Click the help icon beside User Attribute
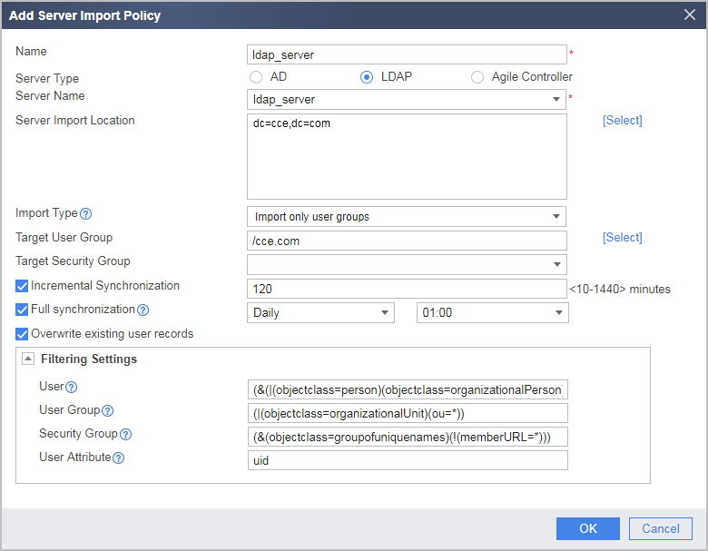The image size is (708, 551). click(118, 458)
